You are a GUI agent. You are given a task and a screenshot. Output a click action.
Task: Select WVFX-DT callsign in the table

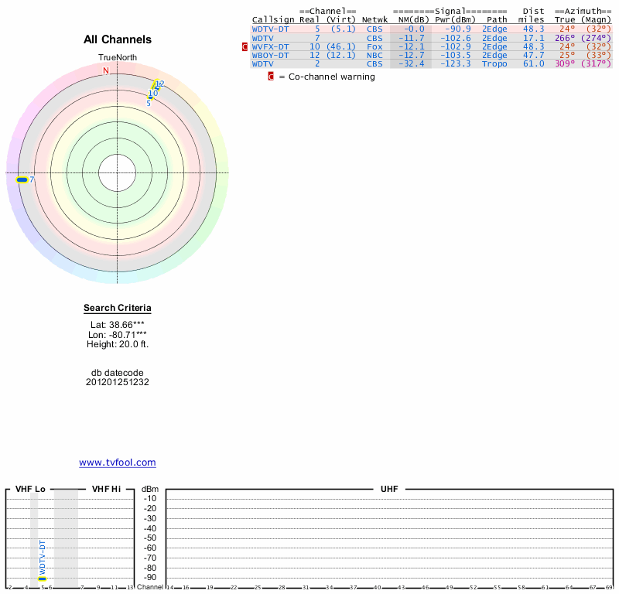pos(270,46)
